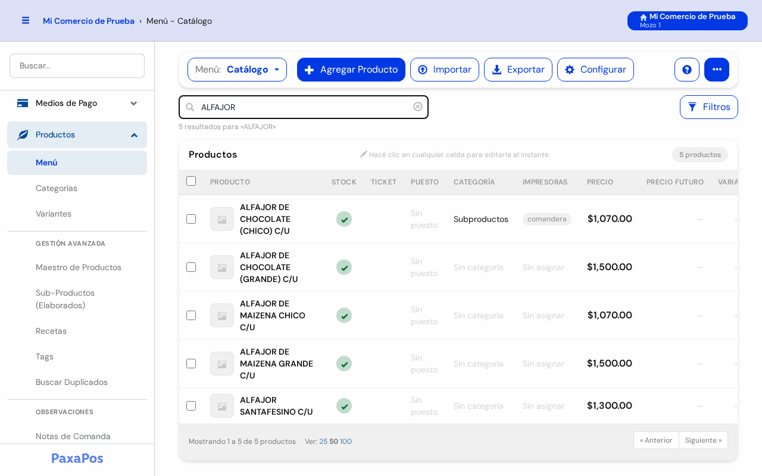This screenshot has height=476, width=762.
Task: Clear the ALFAJOR search text
Action: click(x=418, y=107)
